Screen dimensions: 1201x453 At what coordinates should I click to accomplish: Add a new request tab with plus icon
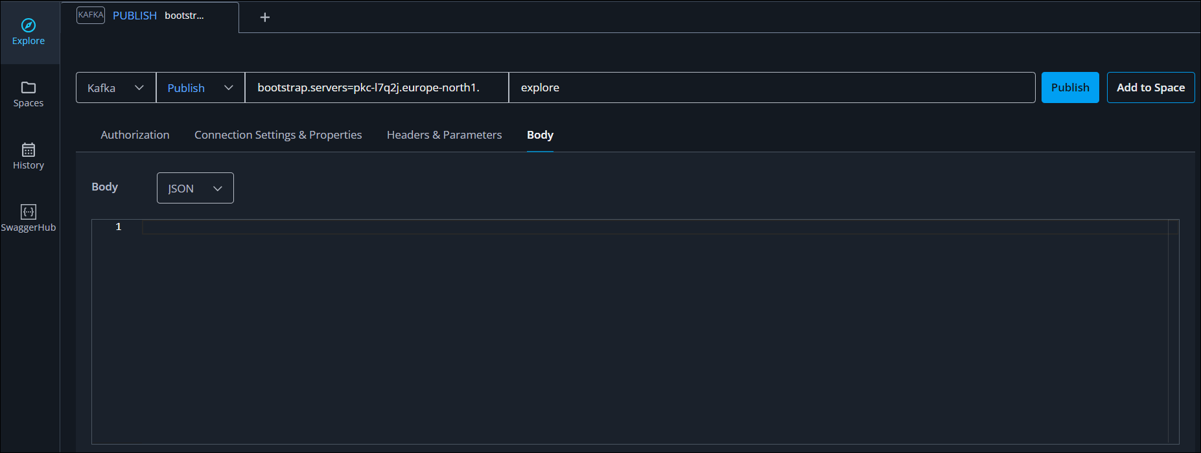click(264, 17)
